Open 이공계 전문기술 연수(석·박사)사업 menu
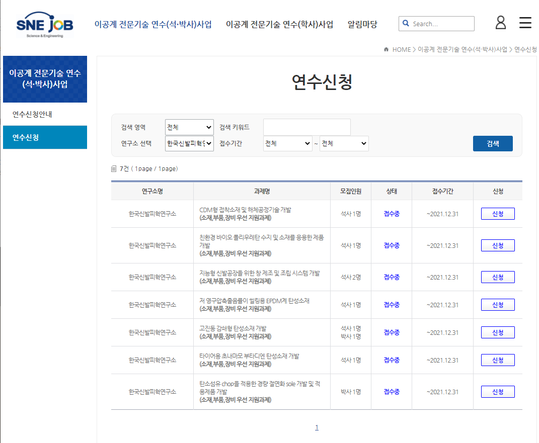539x443 pixels. (x=153, y=24)
